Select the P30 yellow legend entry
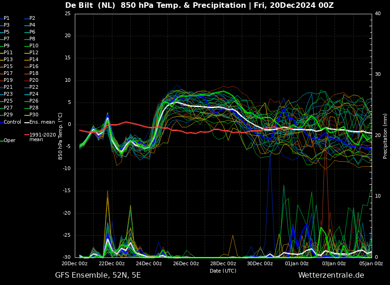 (32, 114)
